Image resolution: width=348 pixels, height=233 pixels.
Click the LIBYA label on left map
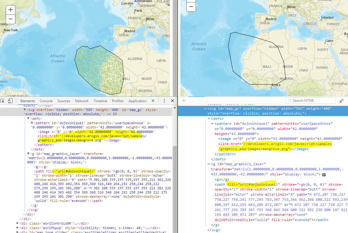click(161, 61)
